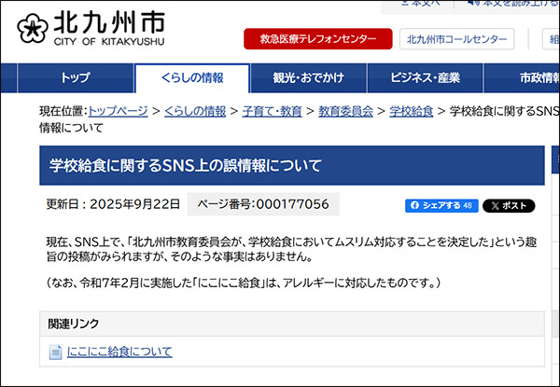Click the note about 令和7年2月 にこにこ給食
The image size is (560, 387).
(x=244, y=283)
